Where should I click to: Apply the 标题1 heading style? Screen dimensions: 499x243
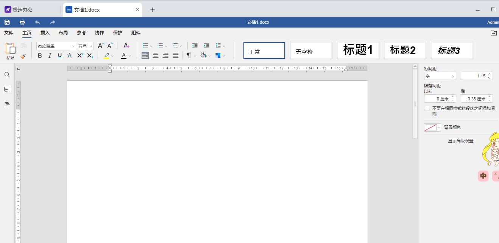(x=358, y=50)
